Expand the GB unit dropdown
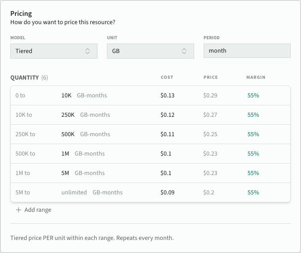The image size is (301, 253). (150, 51)
